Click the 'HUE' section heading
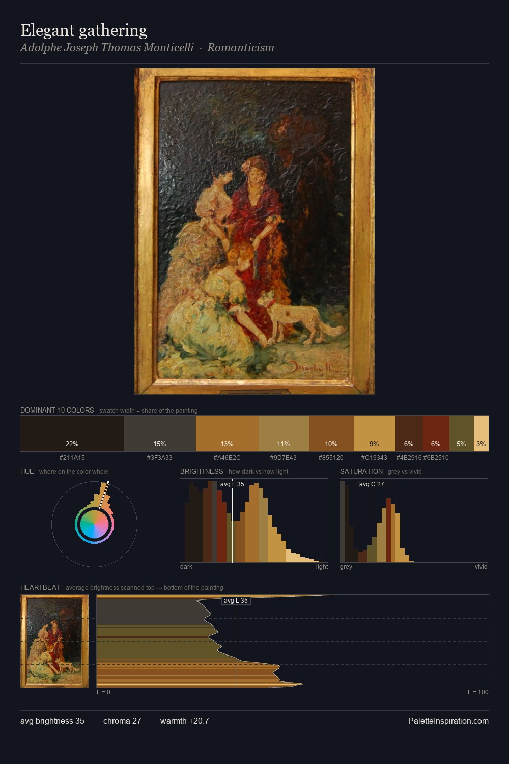Screen dimensions: 509x764 point(27,471)
